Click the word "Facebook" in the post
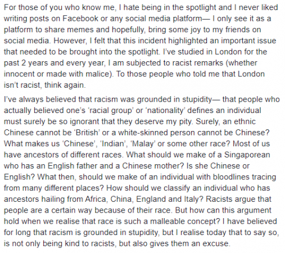This screenshot has height=253, width=285. 80,19
